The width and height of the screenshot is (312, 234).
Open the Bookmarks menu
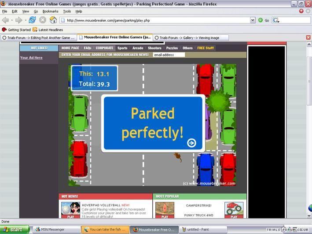(x=50, y=11)
